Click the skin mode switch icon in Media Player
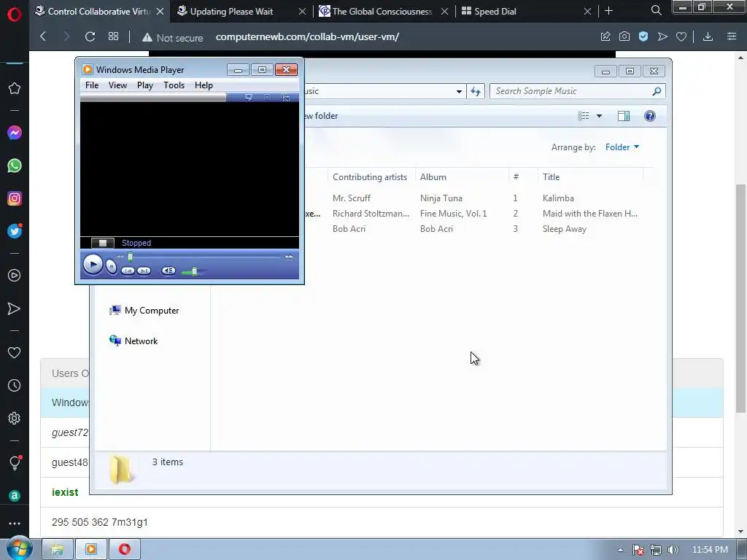This screenshot has height=560, width=747. [285, 98]
